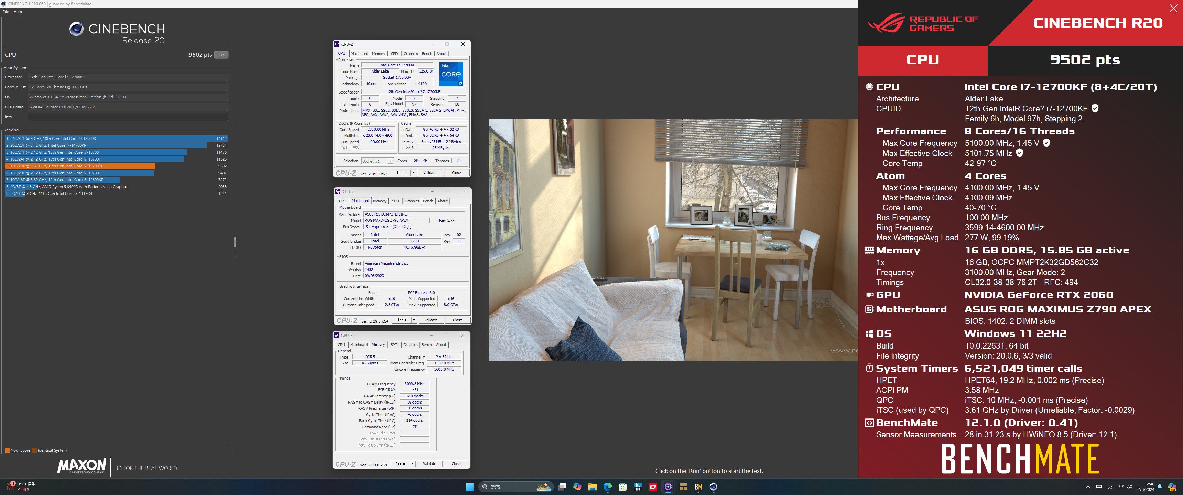Click the Cinebench sphere logo icon

click(x=76, y=29)
